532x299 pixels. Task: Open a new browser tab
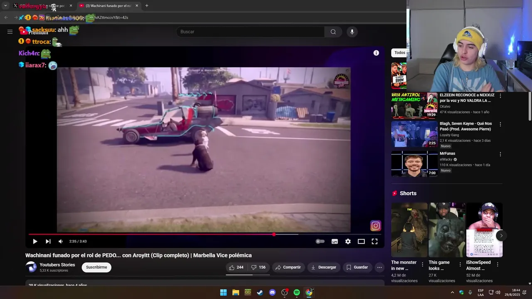(147, 6)
